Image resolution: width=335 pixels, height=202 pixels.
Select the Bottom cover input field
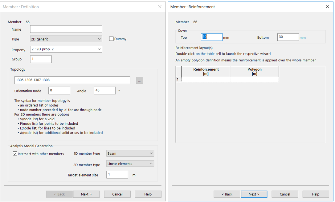288,37
